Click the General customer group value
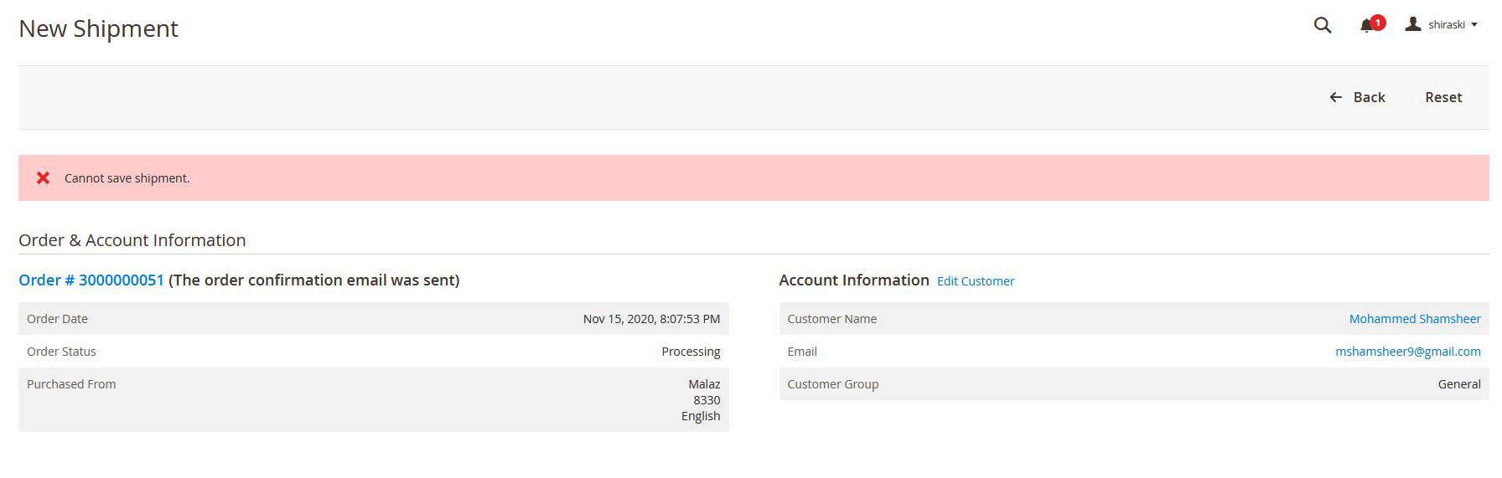The width and height of the screenshot is (1502, 478). [1458, 384]
